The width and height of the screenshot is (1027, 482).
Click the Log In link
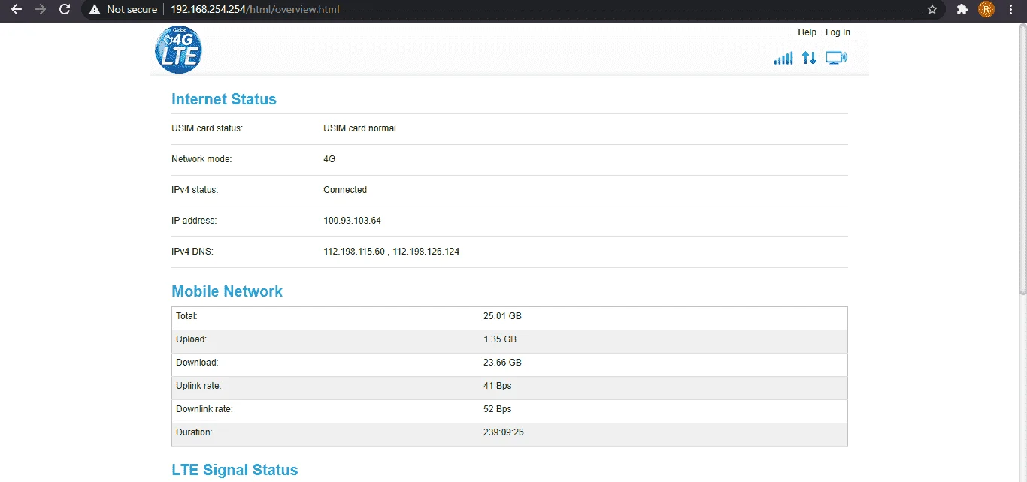pos(838,32)
